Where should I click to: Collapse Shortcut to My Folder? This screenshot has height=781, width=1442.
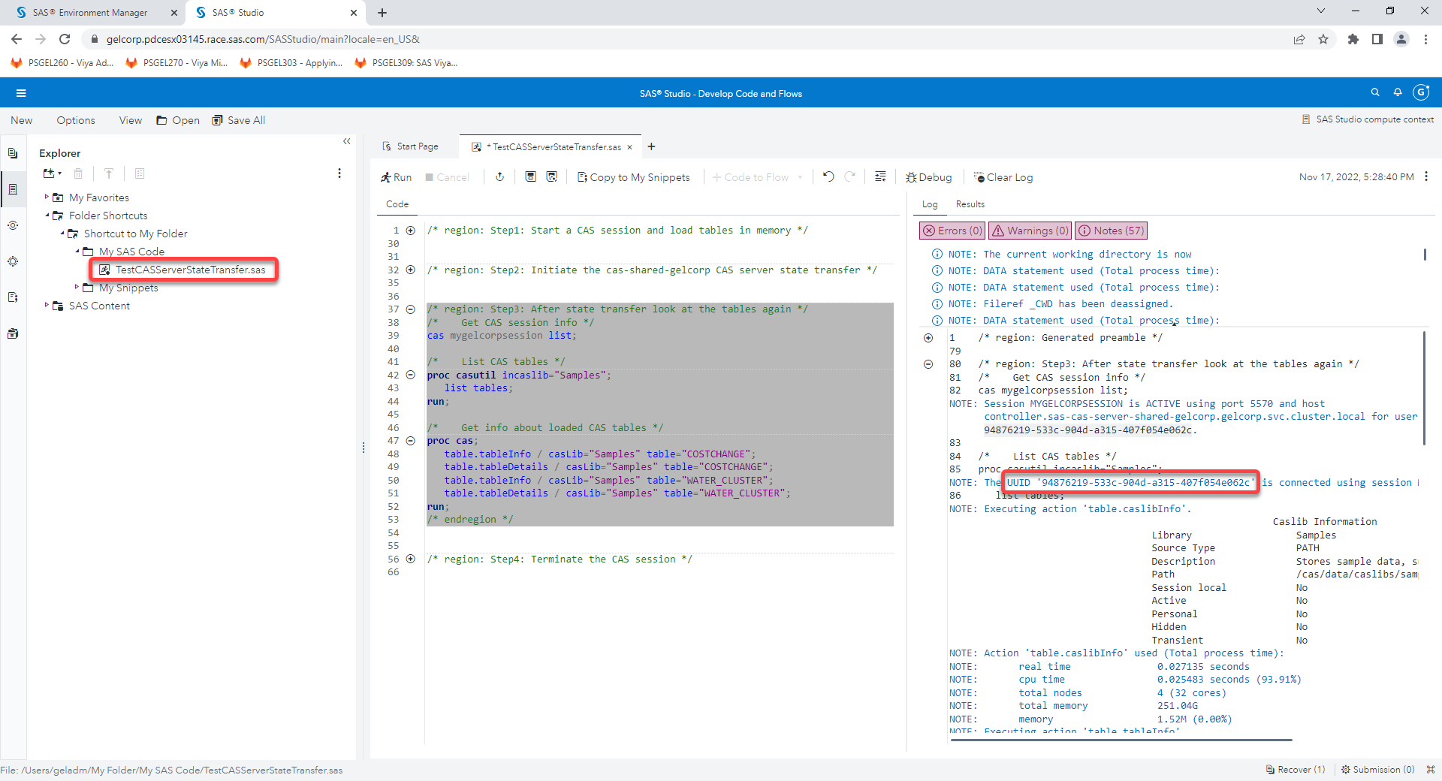[62, 233]
